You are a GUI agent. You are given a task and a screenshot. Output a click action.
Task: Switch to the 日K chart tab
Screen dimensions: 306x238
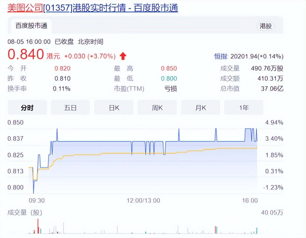coord(114,107)
